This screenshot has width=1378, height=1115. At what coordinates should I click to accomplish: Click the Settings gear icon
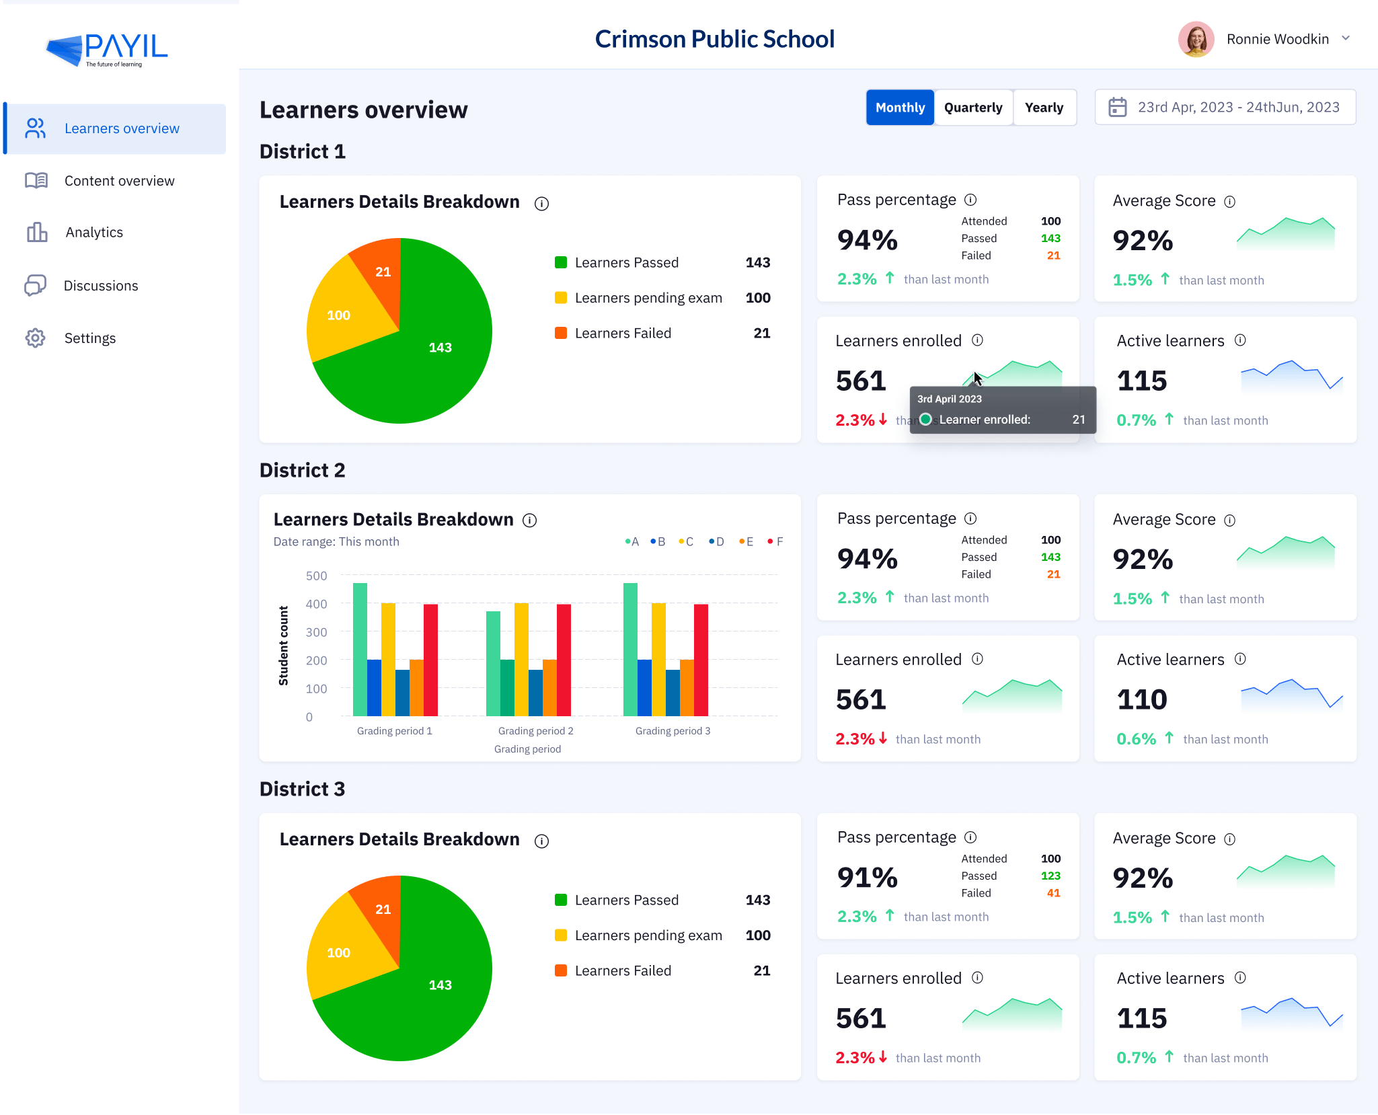[x=35, y=338]
